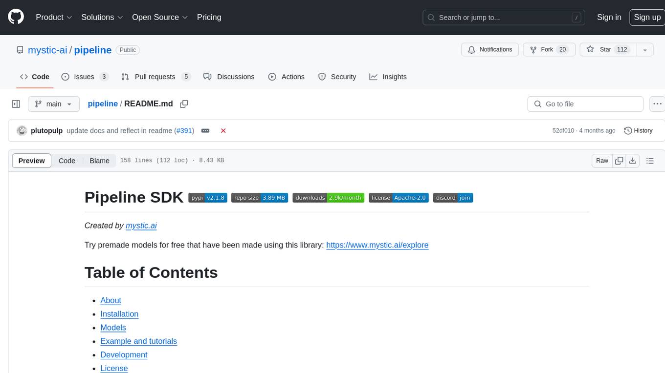The width and height of the screenshot is (665, 373).
Task: Click the pipeline breadcrumb link
Action: pyautogui.click(x=103, y=104)
